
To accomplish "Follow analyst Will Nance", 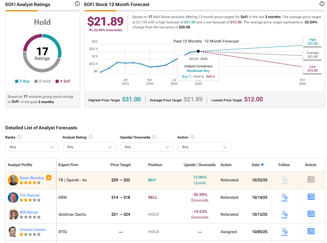I will click(x=284, y=214).
